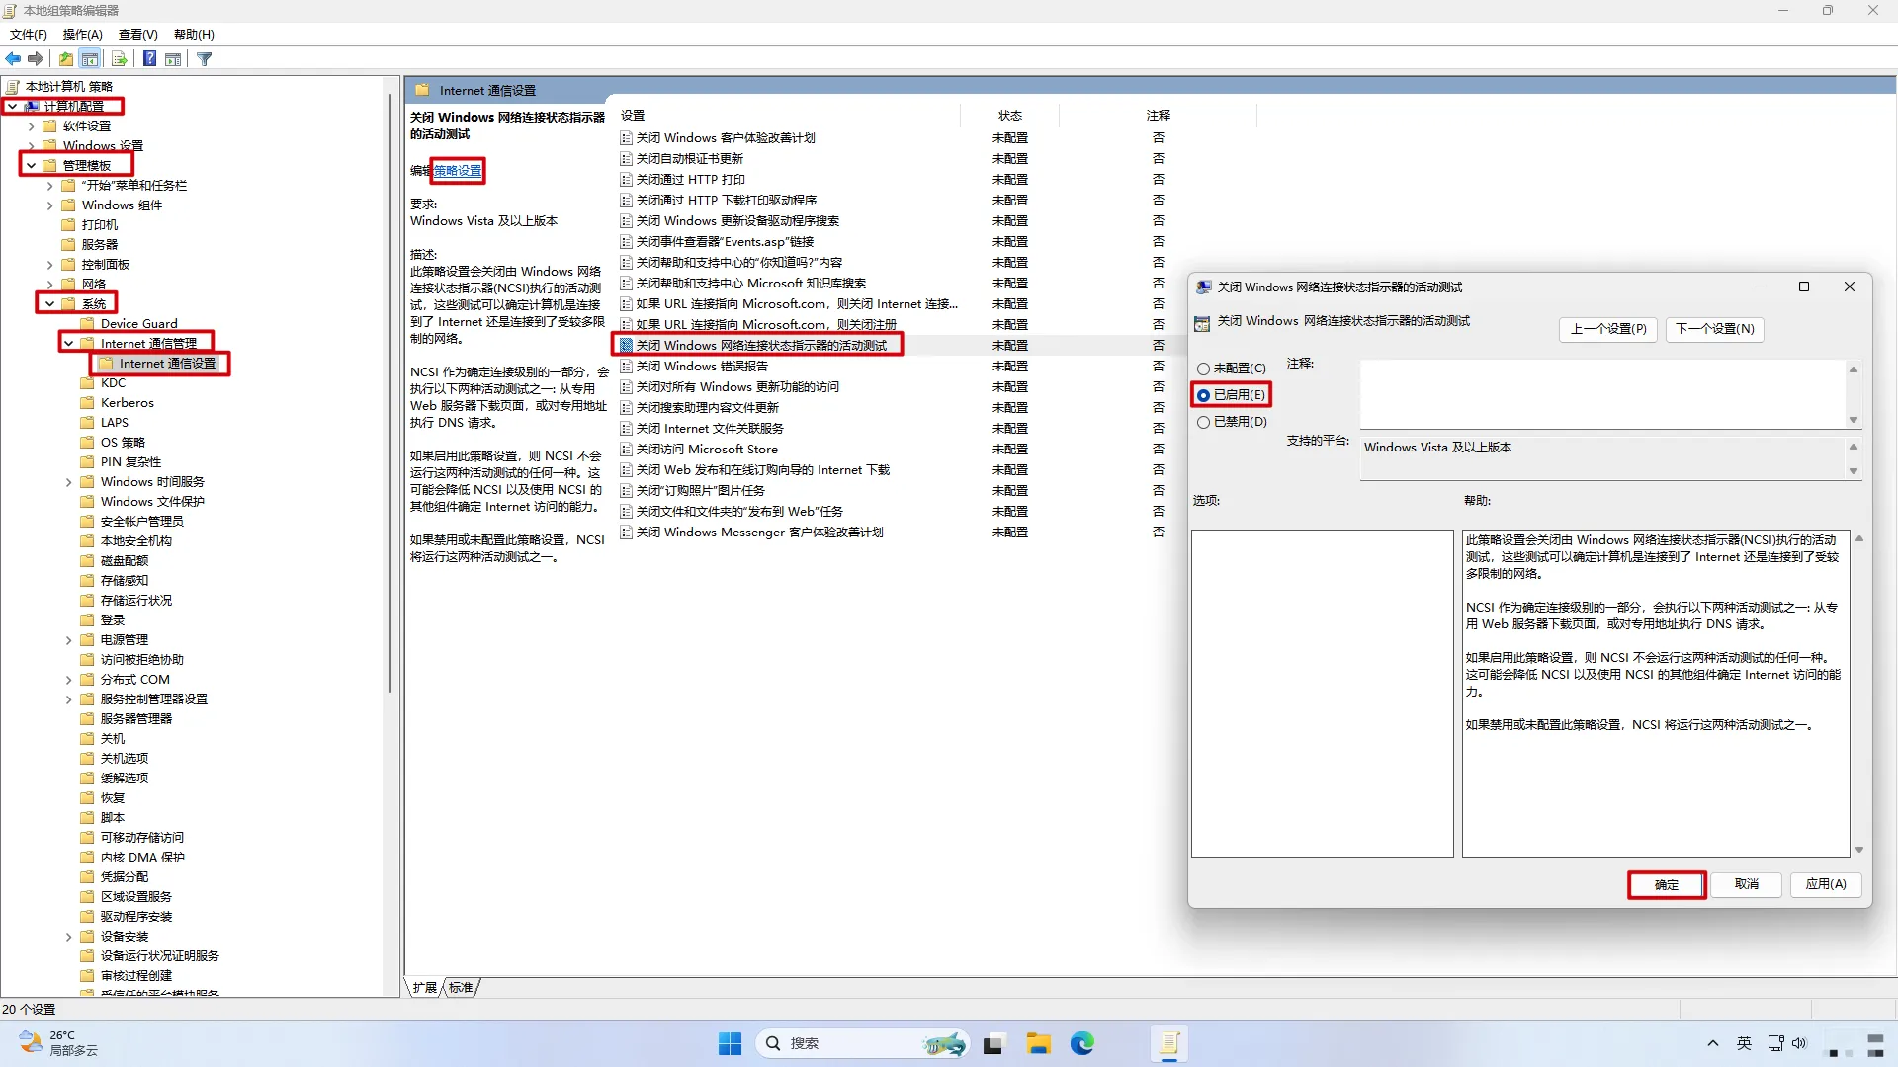Collapse the Internet 通信管理 tree node
The image size is (1898, 1067).
point(68,344)
